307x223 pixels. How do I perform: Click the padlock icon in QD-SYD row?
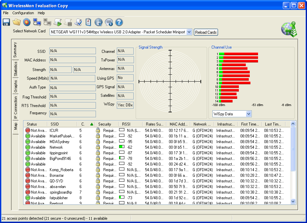point(98,181)
